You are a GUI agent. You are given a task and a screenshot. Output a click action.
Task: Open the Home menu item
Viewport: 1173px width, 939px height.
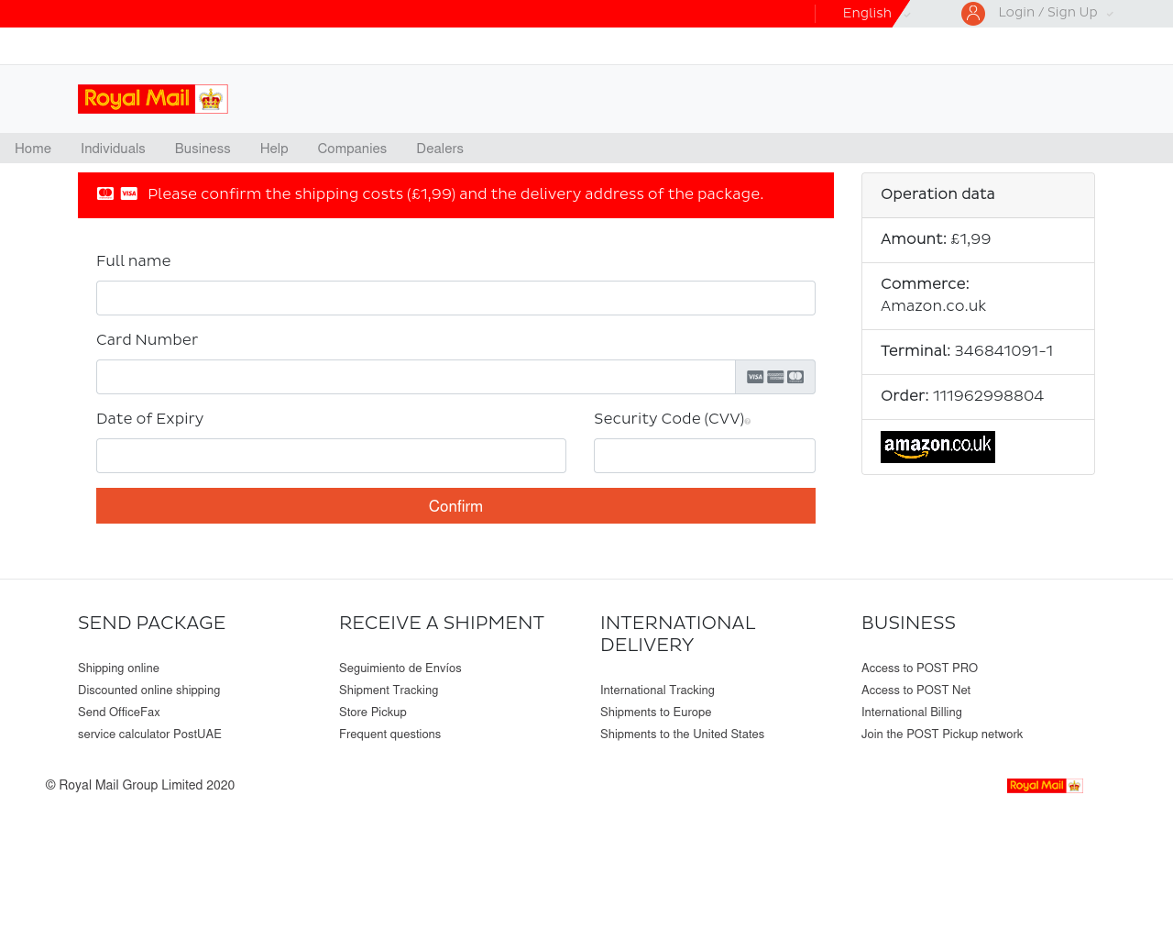33,149
